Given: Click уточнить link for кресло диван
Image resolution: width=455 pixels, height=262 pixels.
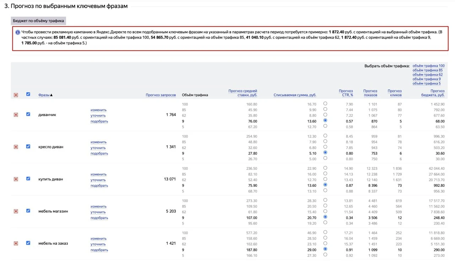Looking at the screenshot, I should pos(98,148).
